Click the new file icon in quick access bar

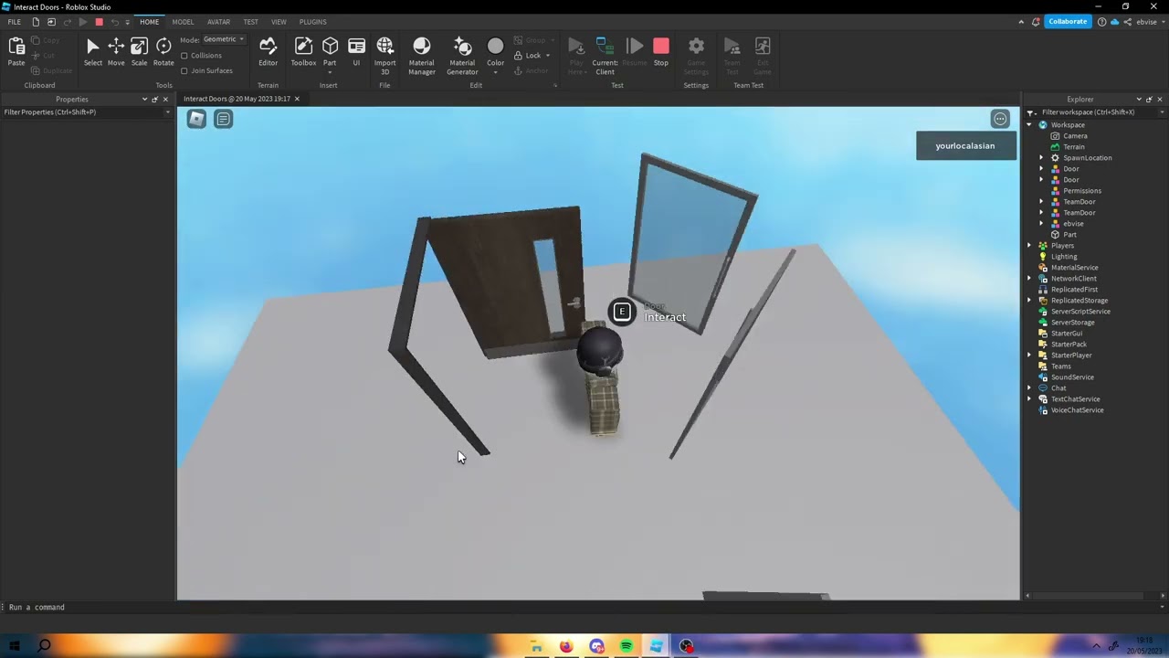pyautogui.click(x=36, y=22)
